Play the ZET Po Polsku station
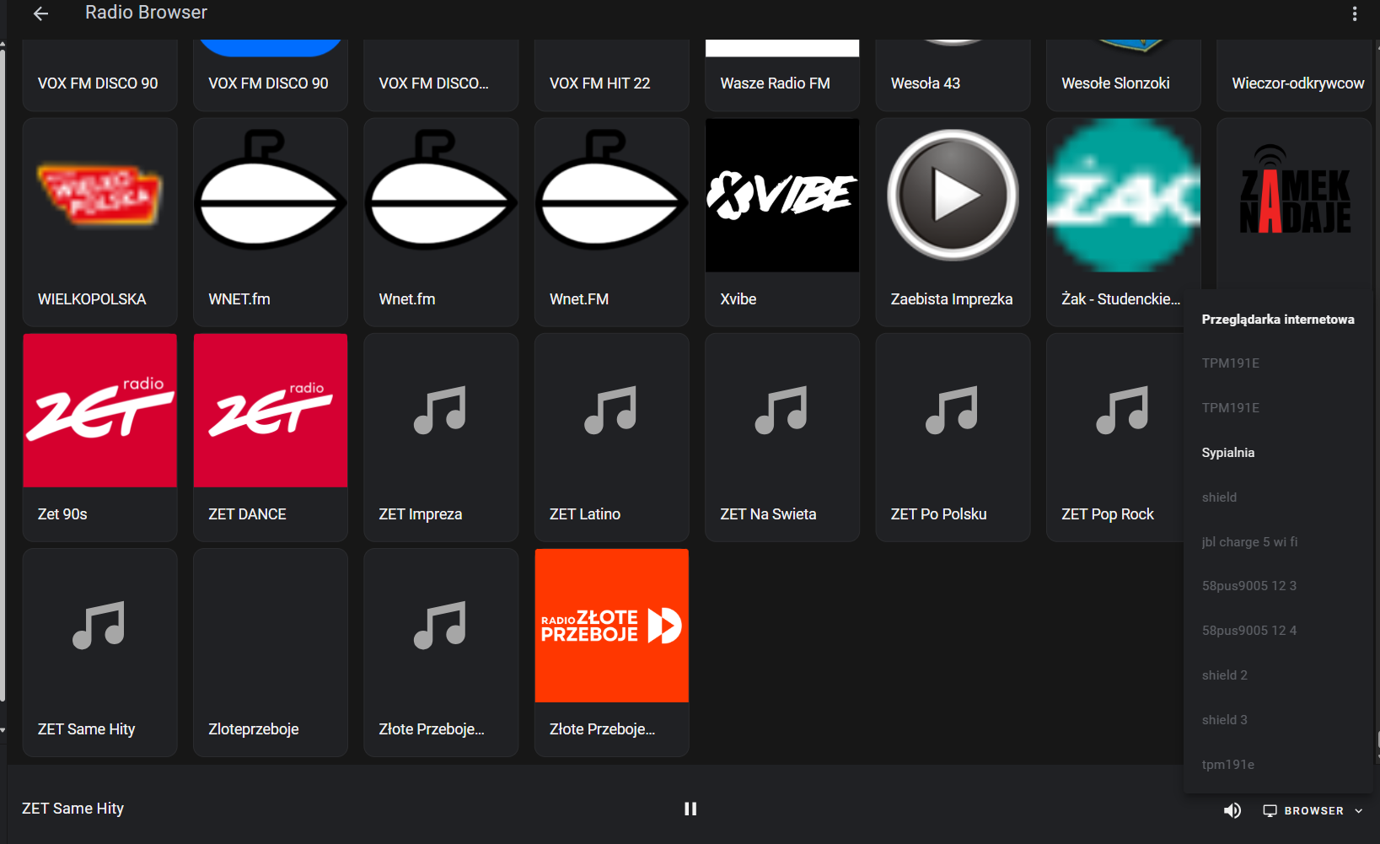Screen dimensions: 1380x844 tap(953, 437)
